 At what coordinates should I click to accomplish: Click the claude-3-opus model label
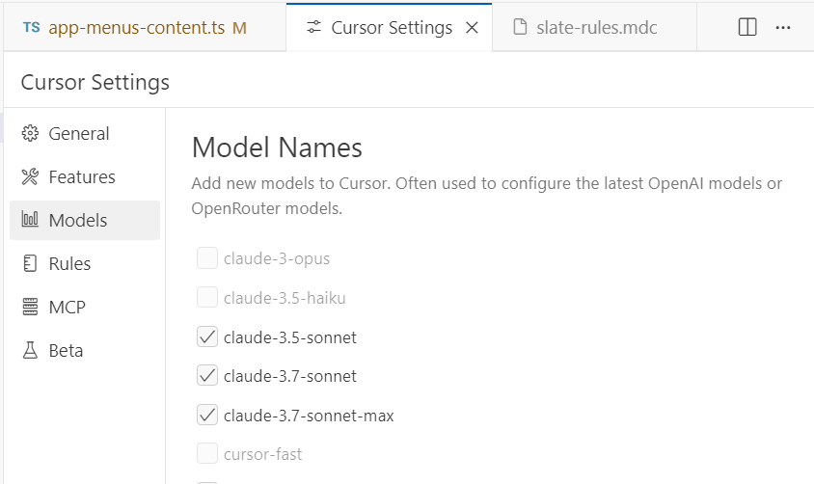pos(277,258)
